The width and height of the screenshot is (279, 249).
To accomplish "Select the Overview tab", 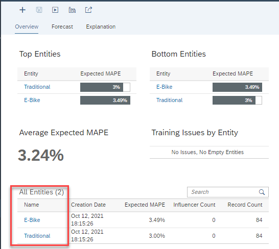I will coord(27,27).
